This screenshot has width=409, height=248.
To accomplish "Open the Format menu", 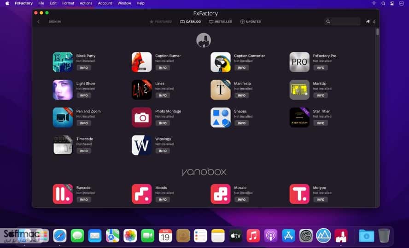I will pyautogui.click(x=68, y=3).
